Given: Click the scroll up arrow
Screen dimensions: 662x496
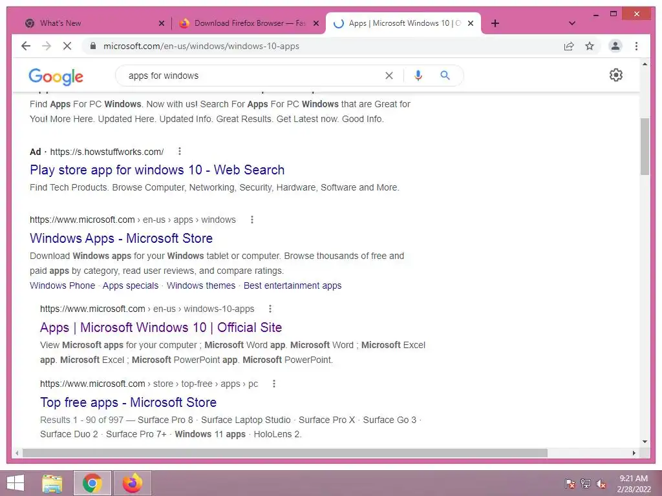Looking at the screenshot, I should [x=645, y=64].
